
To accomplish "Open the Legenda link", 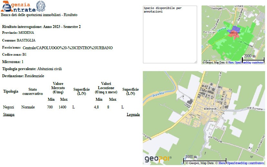I will [x=133, y=115].
